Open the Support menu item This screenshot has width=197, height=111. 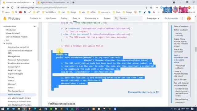pos(107,18)
